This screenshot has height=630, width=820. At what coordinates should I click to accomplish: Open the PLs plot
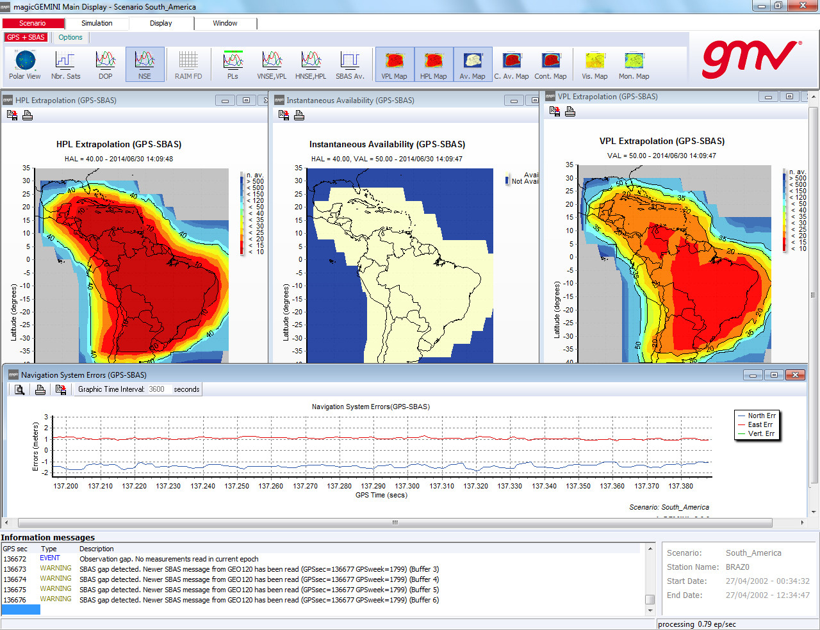(x=233, y=65)
